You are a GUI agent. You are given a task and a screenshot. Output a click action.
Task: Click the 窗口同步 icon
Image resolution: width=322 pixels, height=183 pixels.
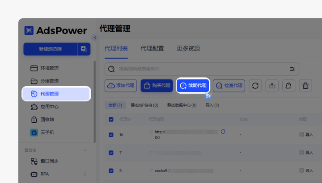coord(34,161)
